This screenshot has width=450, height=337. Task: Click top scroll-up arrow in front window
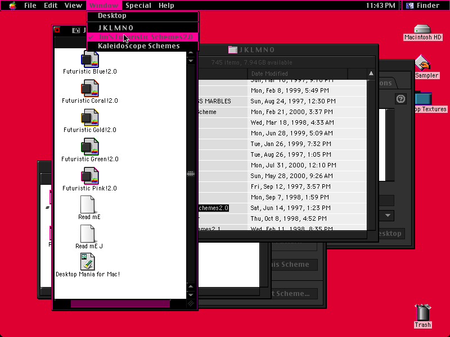(191, 53)
